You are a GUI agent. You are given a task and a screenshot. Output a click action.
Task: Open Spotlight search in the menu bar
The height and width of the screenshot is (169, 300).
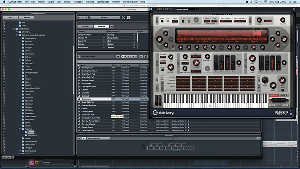click(290, 2)
